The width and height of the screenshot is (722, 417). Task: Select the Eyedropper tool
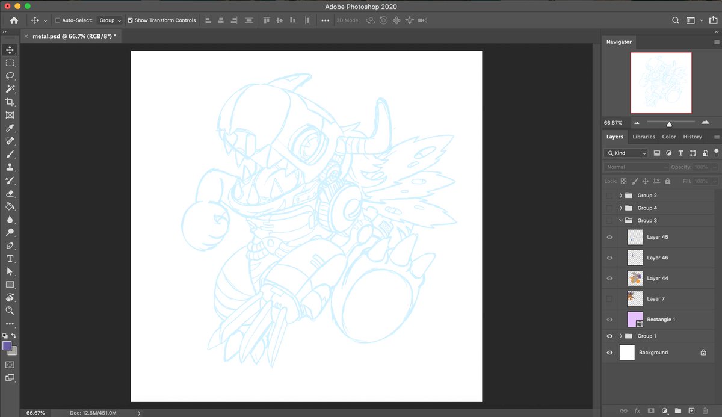(10, 128)
